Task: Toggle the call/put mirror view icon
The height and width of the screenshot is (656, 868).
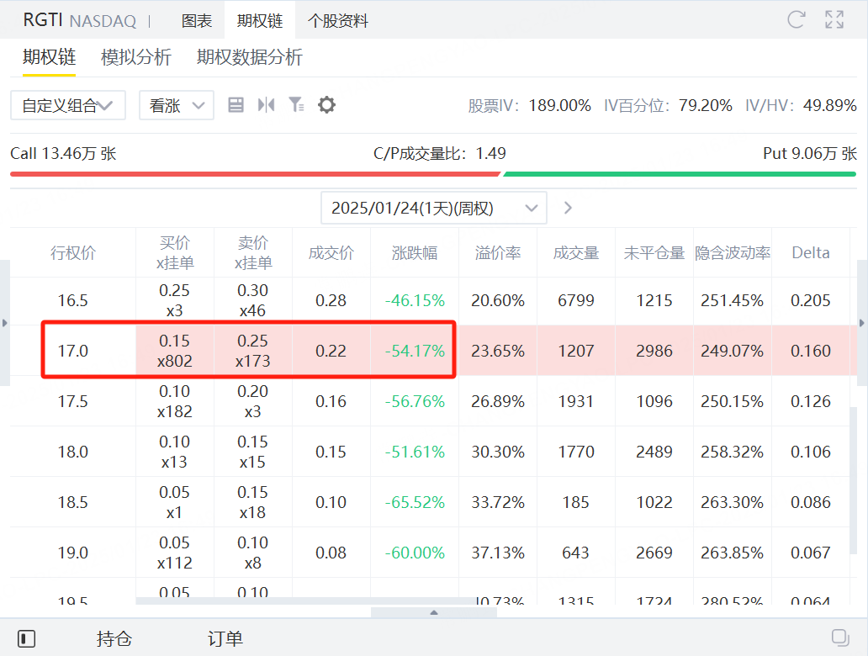Action: [x=267, y=104]
